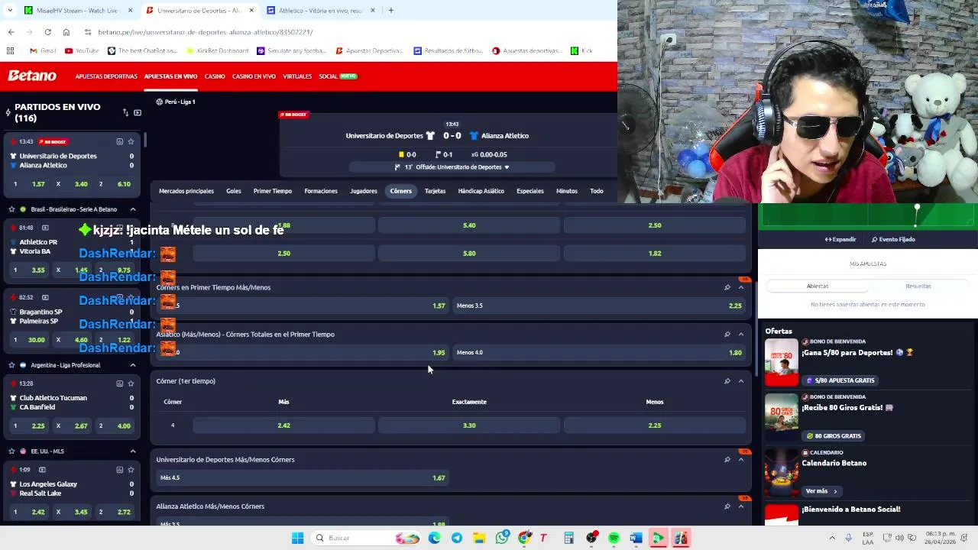This screenshot has width=978, height=550.
Task: Select the Abiertas bets tab
Action: coord(818,286)
